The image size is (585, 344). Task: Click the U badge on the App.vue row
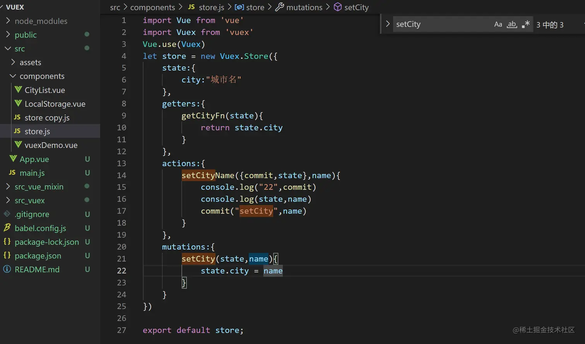tap(87, 159)
